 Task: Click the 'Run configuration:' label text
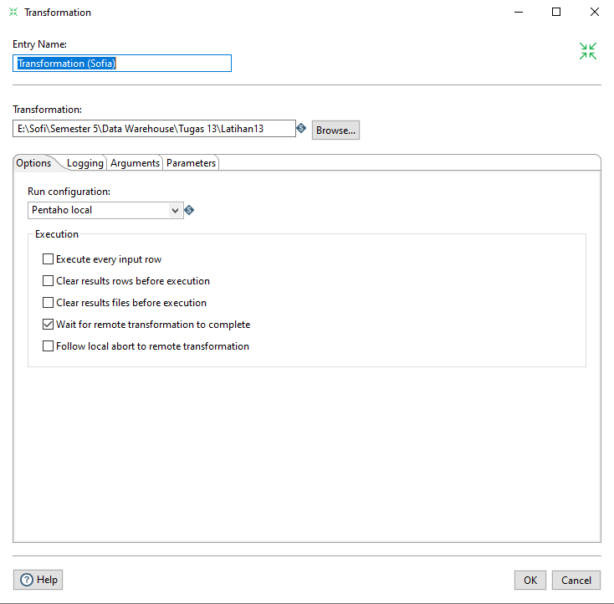[x=69, y=192]
